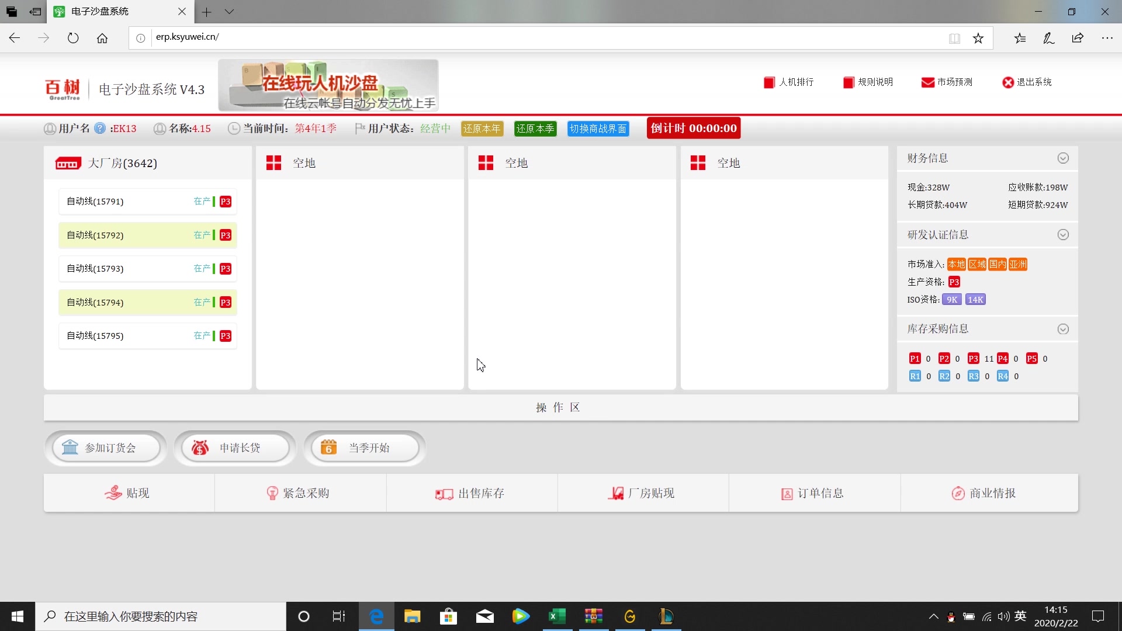Screen dimensions: 1122x631
Task: Open the browser tab list dropdown
Action: tap(229, 11)
